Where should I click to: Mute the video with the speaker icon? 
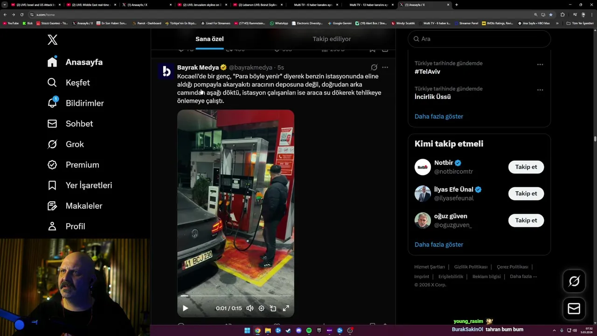pyautogui.click(x=250, y=308)
